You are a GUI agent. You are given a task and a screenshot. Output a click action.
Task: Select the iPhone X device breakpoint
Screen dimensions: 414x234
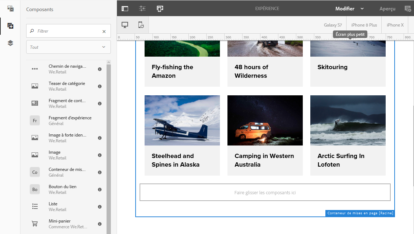pyautogui.click(x=395, y=25)
